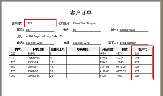The height and width of the screenshot is (96, 163).
Task: Click the contact name Erica Norman
Action: click(128, 43)
